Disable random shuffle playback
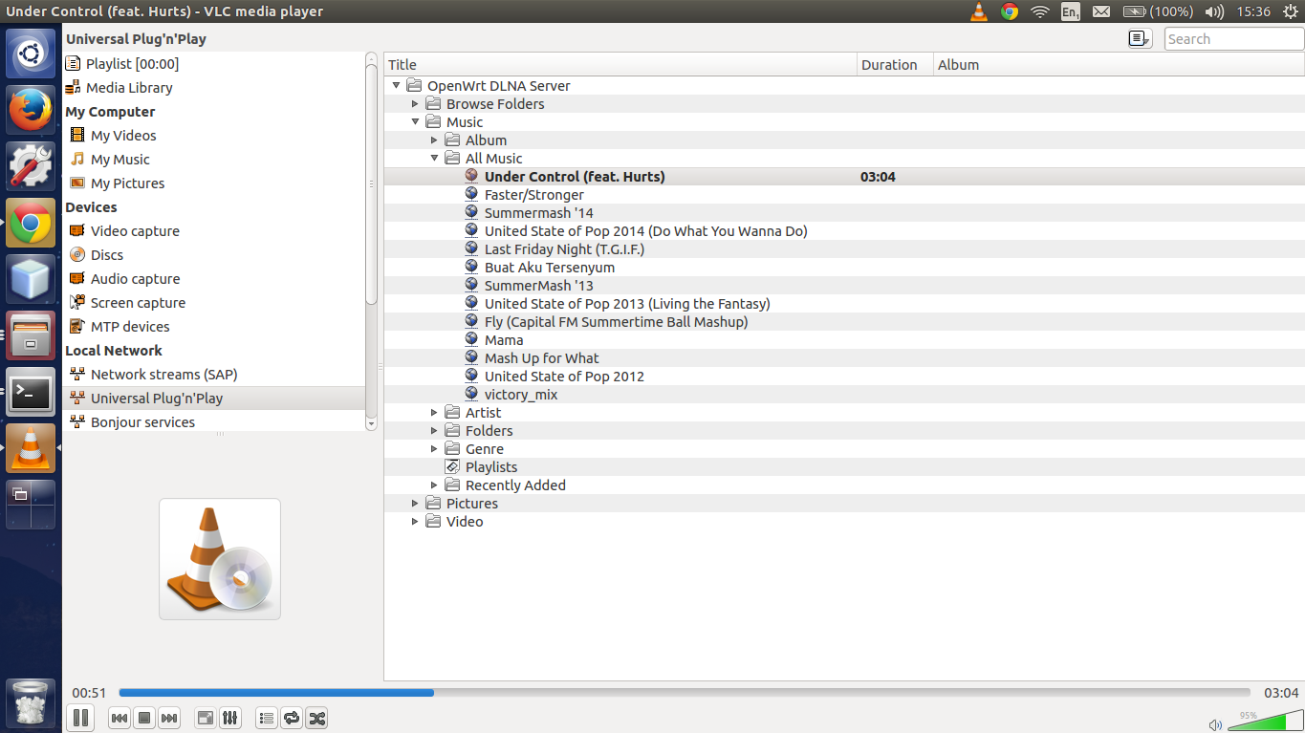The width and height of the screenshot is (1305, 733). (316, 718)
